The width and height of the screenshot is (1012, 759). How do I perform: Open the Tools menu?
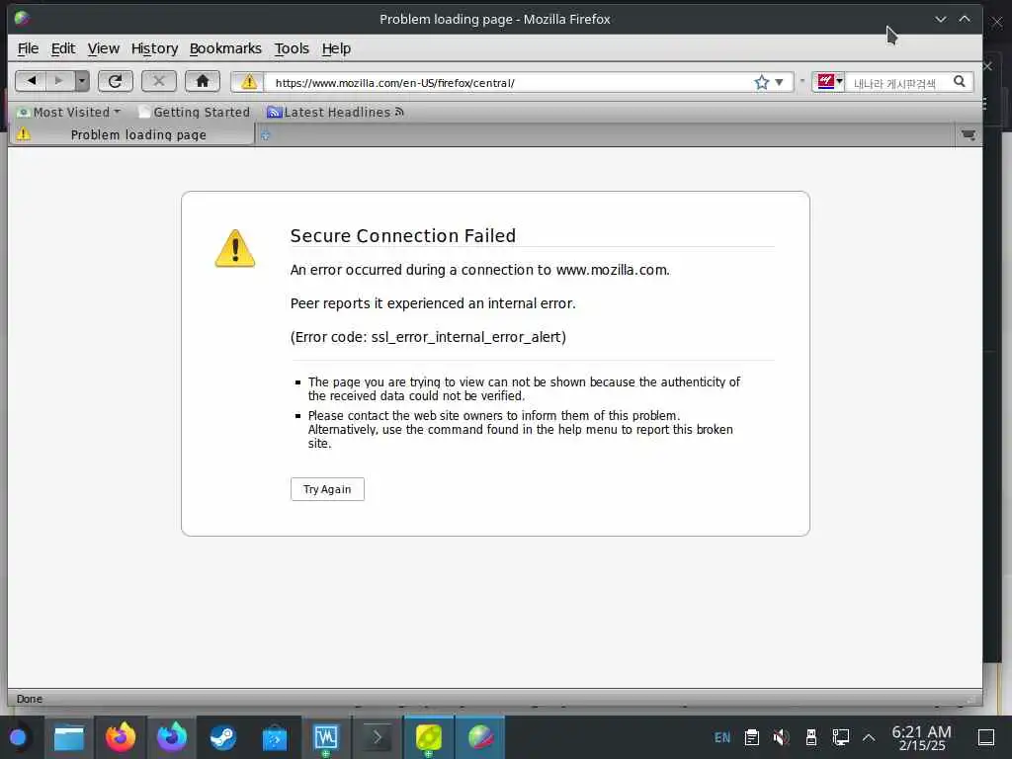[292, 48]
